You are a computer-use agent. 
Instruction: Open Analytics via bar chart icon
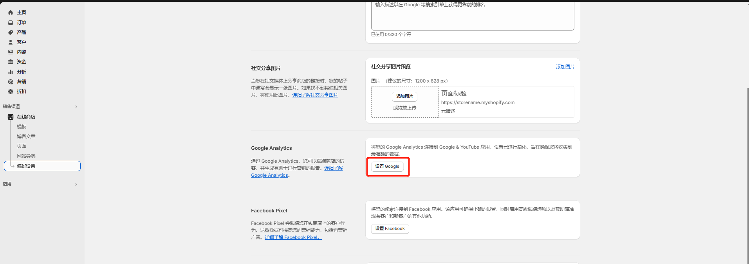[11, 72]
